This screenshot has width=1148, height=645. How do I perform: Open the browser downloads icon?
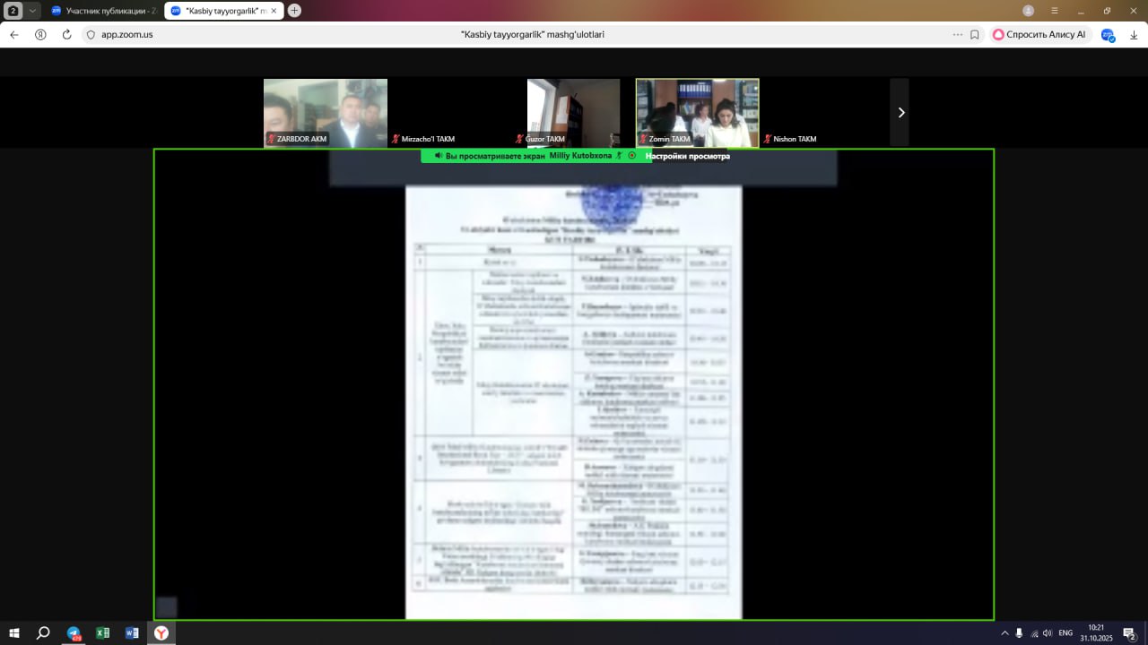point(1134,35)
